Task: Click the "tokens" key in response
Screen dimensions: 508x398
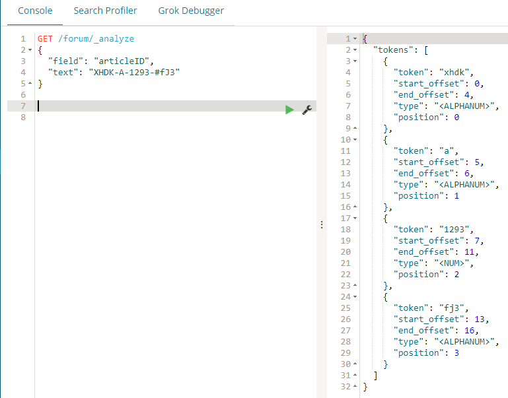Action: (390, 50)
